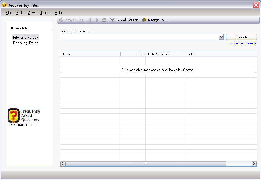261x180 pixels.
Task: Select Recovery Point under Search In
Action: tap(25, 43)
